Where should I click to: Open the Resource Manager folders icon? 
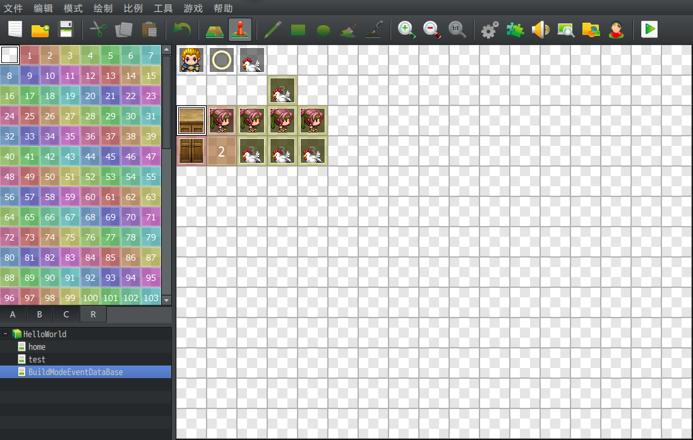pos(591,30)
